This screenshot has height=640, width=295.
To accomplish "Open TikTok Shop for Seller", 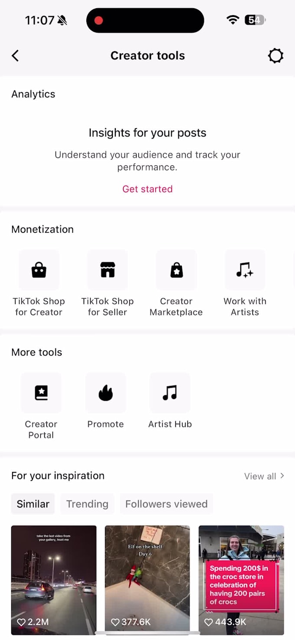I will (107, 270).
